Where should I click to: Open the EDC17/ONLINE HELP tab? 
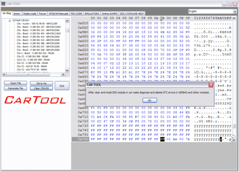point(132,14)
